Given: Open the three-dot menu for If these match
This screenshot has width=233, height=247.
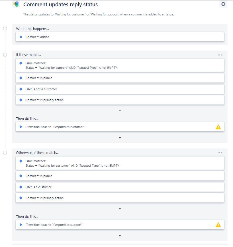Looking at the screenshot, I should (x=220, y=55).
